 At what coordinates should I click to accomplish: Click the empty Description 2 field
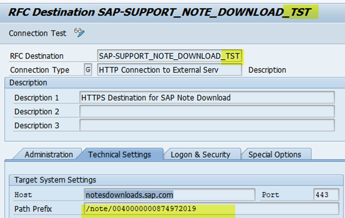[x=207, y=111]
